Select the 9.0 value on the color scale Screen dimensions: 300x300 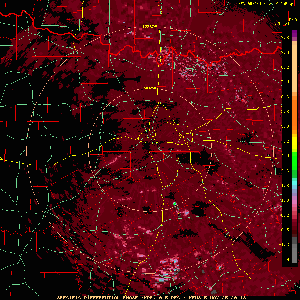tap(285, 52)
